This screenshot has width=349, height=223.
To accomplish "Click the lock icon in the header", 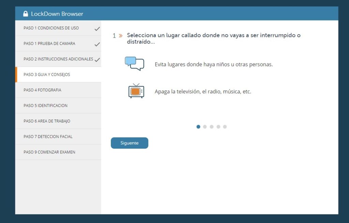I will click(26, 14).
